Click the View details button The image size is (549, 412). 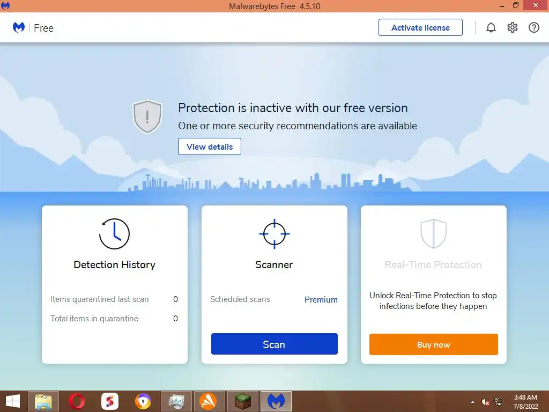click(210, 146)
